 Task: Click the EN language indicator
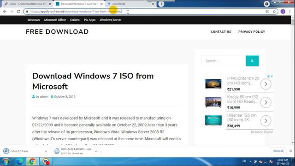tap(244, 161)
